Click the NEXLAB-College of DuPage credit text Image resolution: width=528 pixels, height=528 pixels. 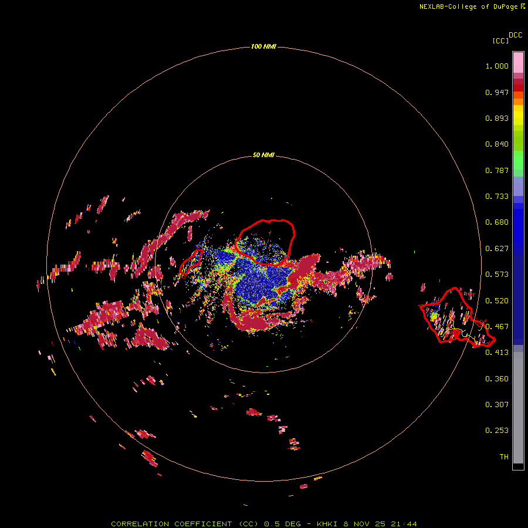pos(468,6)
